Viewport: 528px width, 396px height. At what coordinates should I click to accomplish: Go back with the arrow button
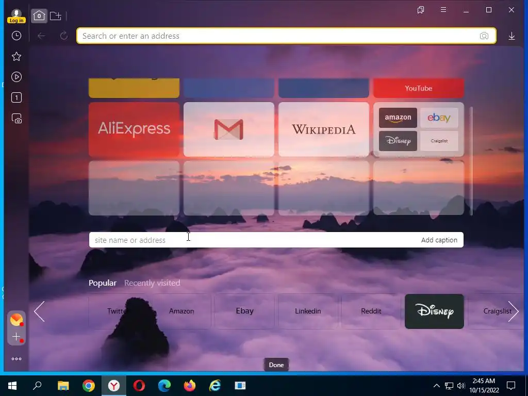pos(41,36)
